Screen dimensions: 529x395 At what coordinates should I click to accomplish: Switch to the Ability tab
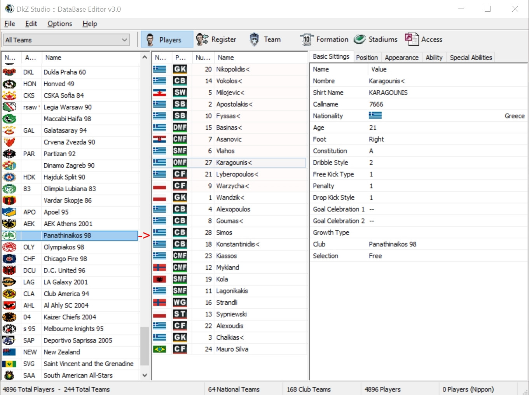pyautogui.click(x=434, y=58)
